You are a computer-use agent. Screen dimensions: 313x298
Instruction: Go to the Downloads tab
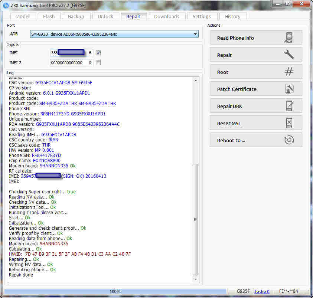coord(167,16)
